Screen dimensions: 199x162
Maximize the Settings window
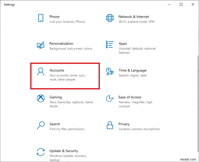[x=181, y=4]
